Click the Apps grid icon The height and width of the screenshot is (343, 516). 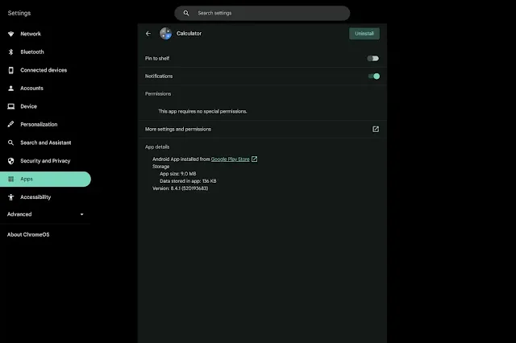point(10,179)
